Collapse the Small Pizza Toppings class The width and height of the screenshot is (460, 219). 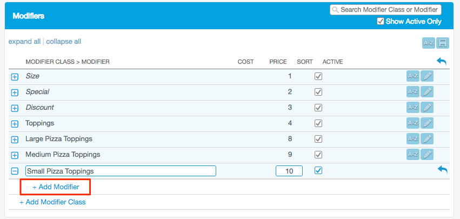(15, 171)
